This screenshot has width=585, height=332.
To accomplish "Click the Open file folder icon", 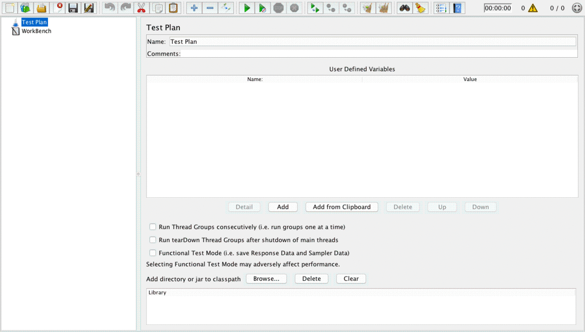I will [x=41, y=8].
